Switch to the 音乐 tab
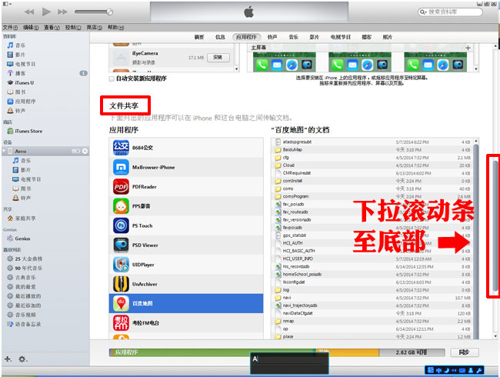 click(x=293, y=37)
